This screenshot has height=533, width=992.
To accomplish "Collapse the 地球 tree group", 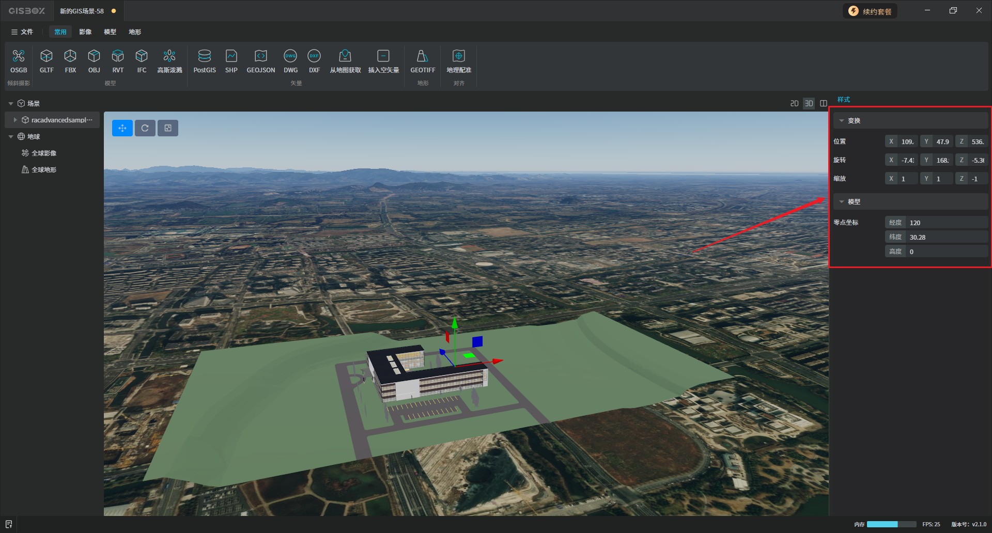I will point(11,137).
